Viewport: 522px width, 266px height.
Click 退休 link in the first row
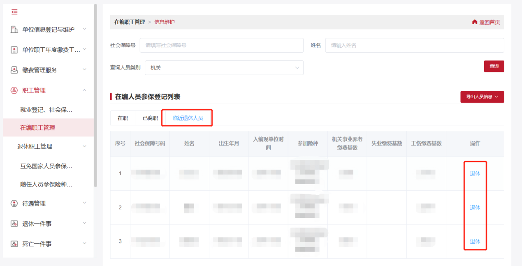[x=475, y=173]
